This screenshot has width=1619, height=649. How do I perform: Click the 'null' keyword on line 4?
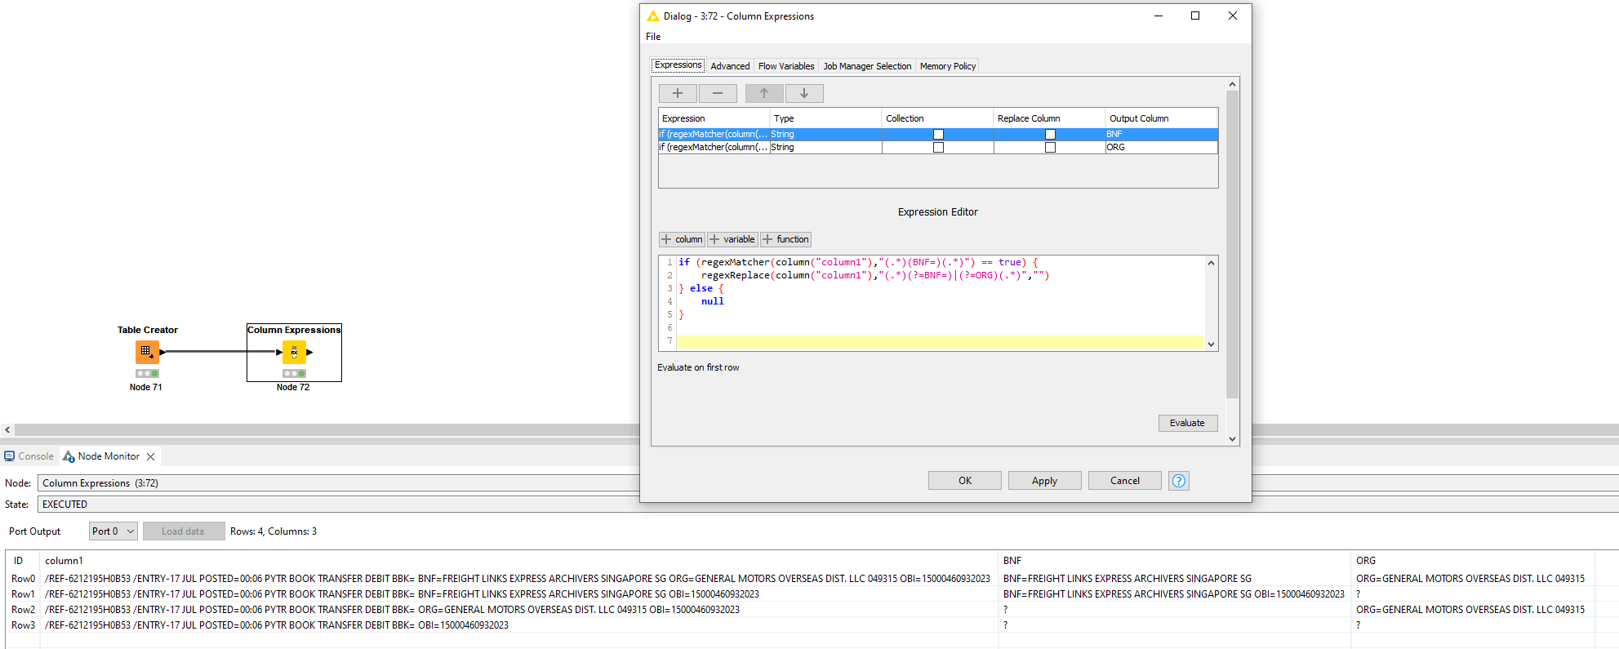click(713, 301)
